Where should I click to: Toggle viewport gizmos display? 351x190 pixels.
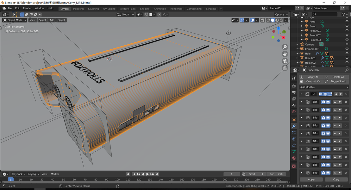tap(242, 20)
